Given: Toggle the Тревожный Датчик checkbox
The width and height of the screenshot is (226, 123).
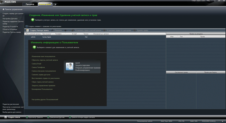Looking at the screenshot, I should coord(48,117).
